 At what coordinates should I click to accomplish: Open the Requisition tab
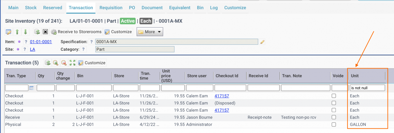tap(111, 8)
